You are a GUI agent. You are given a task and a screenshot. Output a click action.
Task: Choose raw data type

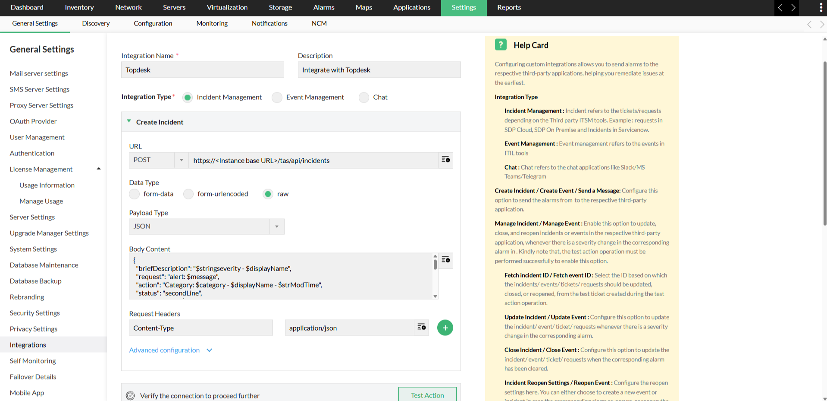(x=268, y=194)
